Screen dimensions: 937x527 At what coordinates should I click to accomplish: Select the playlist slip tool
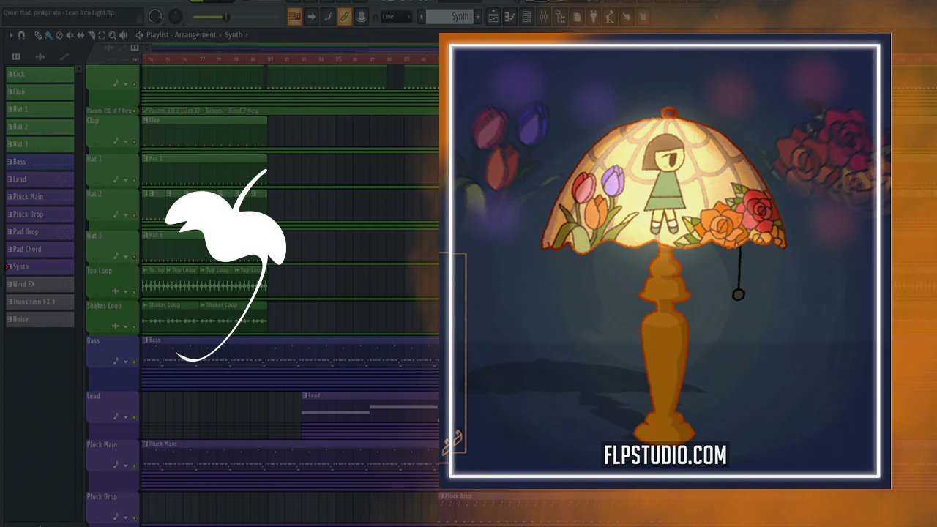click(81, 34)
